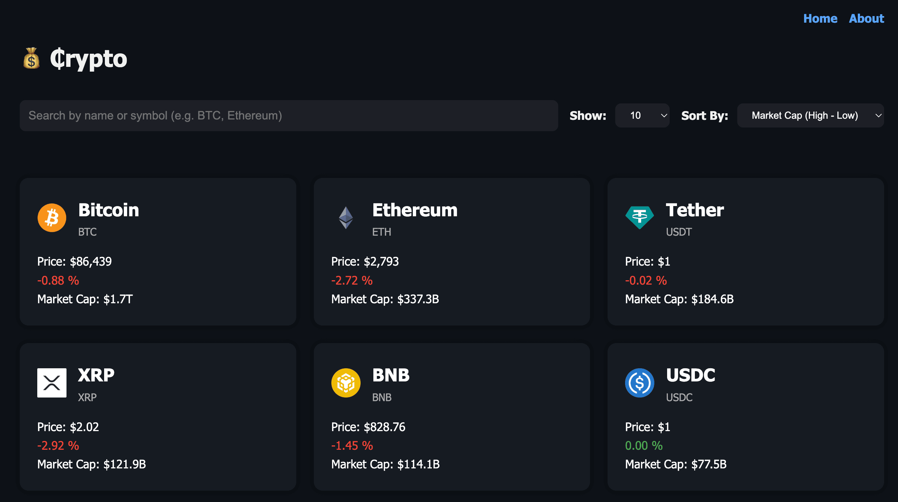Click the search bar for coin names
898x502 pixels.
289,115
